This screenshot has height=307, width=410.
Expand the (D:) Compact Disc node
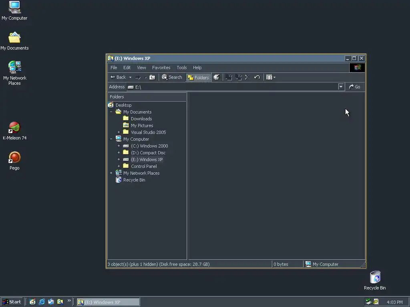point(119,152)
